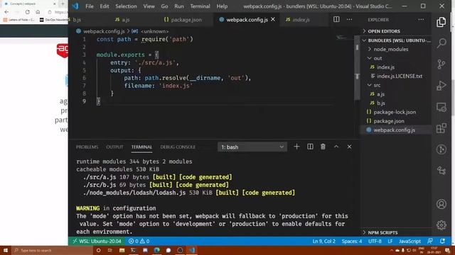Screen dimensions: 455x255
Task: Open the File menu
Action: [90, 6]
